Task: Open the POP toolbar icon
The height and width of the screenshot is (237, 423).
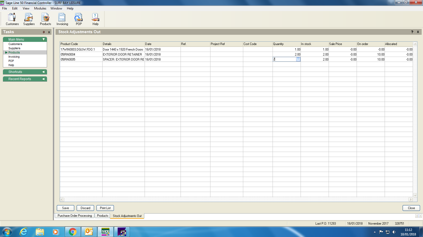Action: point(79,19)
